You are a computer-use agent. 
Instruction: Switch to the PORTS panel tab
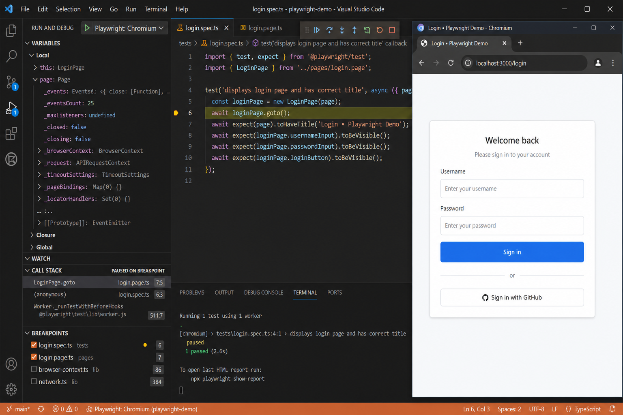point(335,292)
